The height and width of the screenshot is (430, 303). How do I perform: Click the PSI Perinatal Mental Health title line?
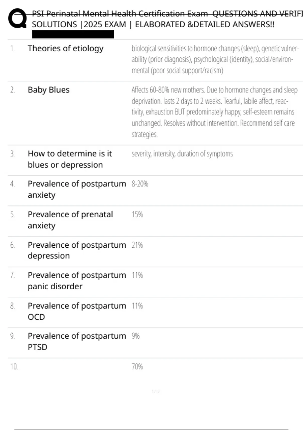[167, 13]
